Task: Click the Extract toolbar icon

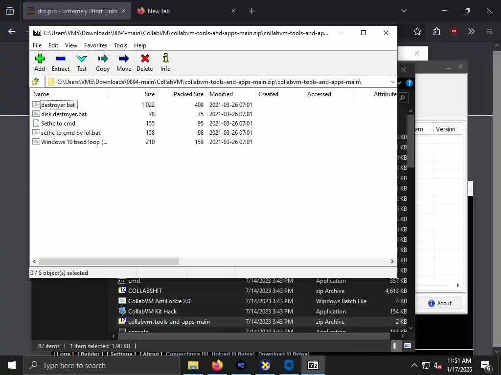Action: [x=60, y=63]
